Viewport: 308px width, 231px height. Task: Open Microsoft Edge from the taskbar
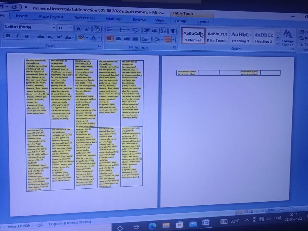[x=152, y=227]
